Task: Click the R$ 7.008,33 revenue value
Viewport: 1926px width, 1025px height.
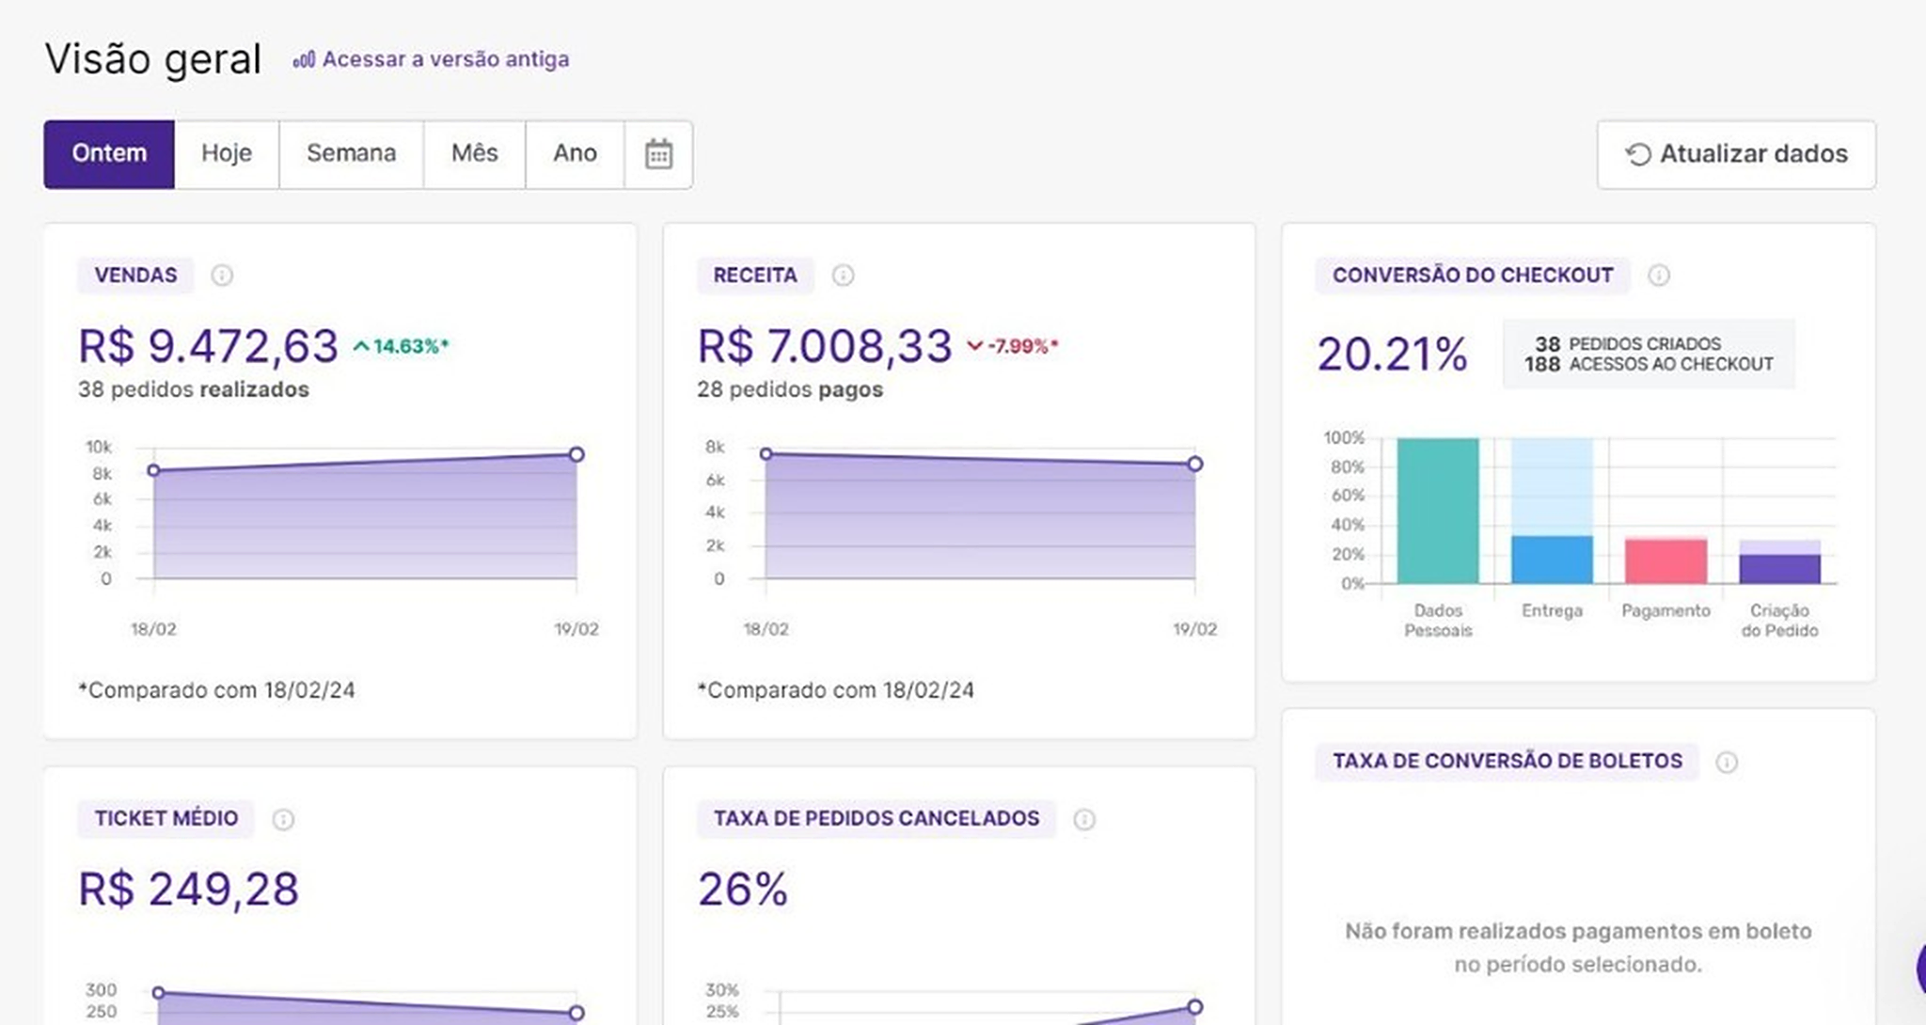Action: (x=825, y=346)
